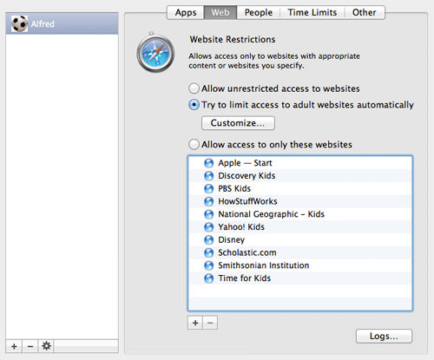Select Scholastic.com in website list

[x=300, y=252]
